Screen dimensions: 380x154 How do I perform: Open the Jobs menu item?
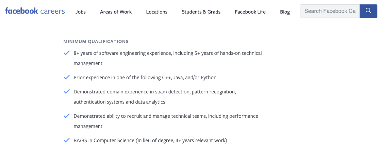81,12
